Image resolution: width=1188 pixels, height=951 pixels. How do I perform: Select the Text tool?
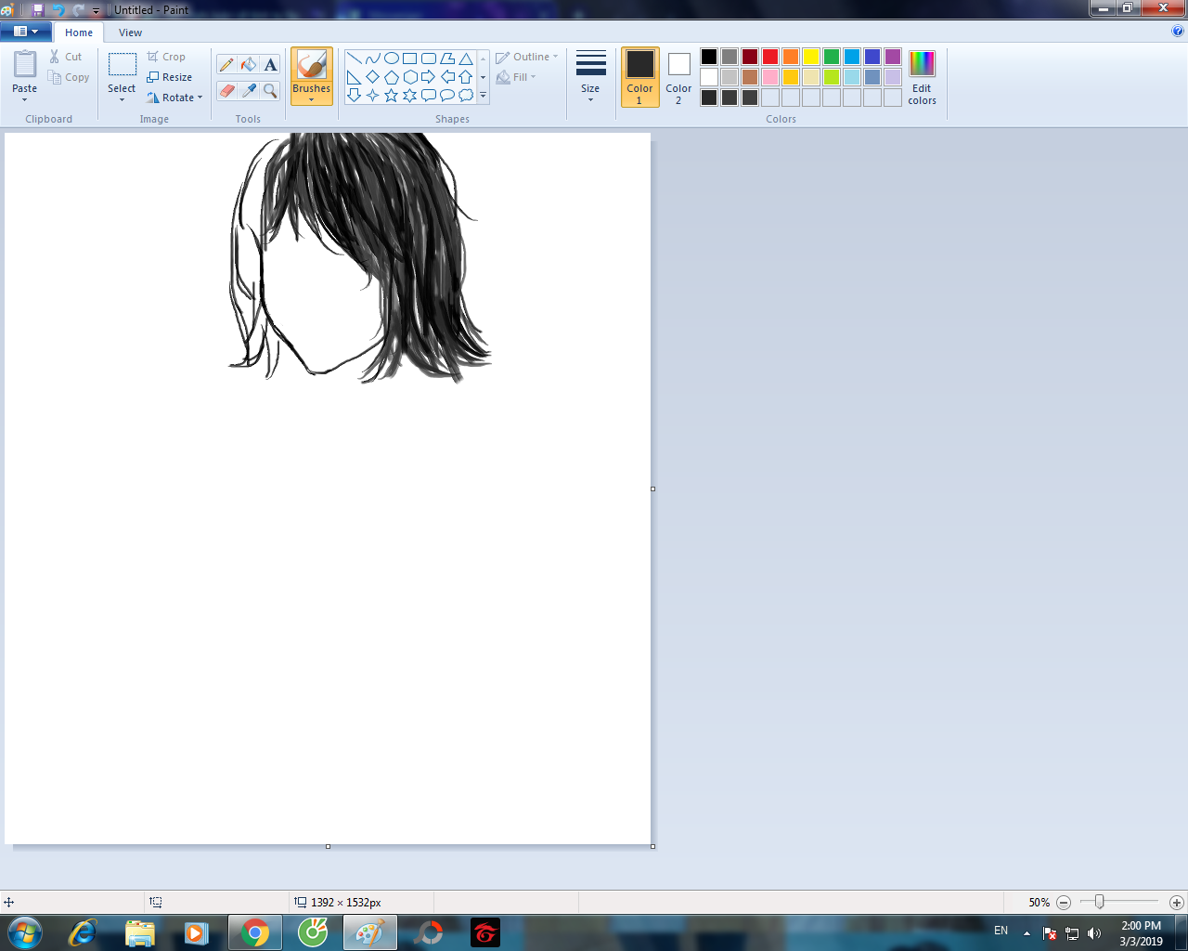click(x=270, y=64)
